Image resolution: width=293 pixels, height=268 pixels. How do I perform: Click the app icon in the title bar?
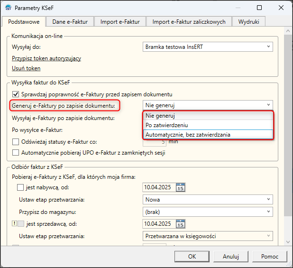coord(8,8)
